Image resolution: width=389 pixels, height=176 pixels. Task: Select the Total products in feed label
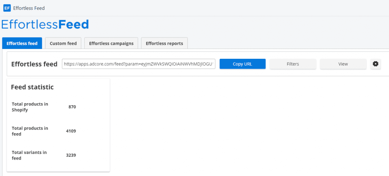click(30, 131)
